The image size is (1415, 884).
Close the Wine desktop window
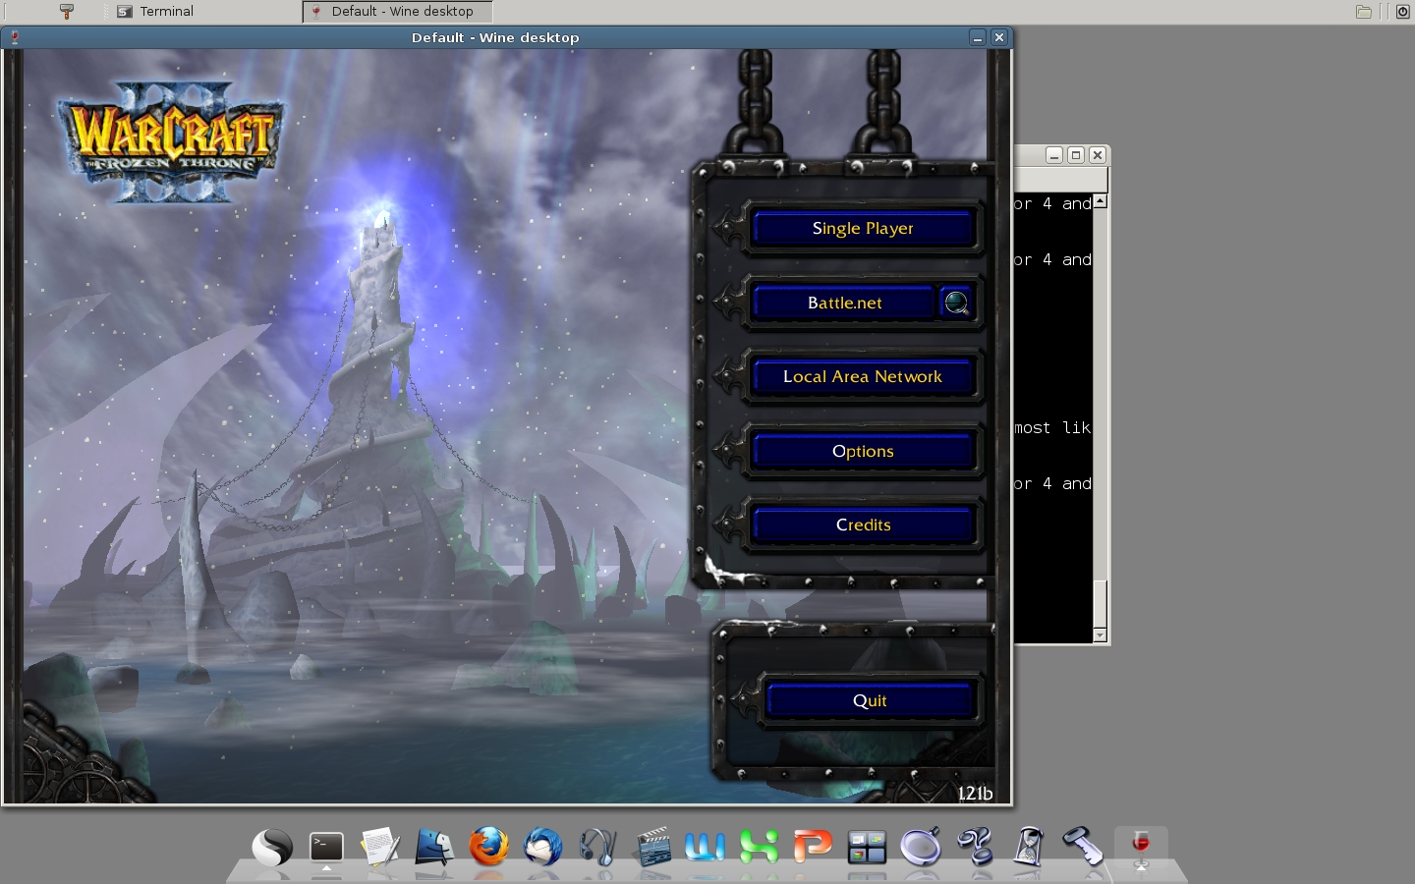click(999, 37)
